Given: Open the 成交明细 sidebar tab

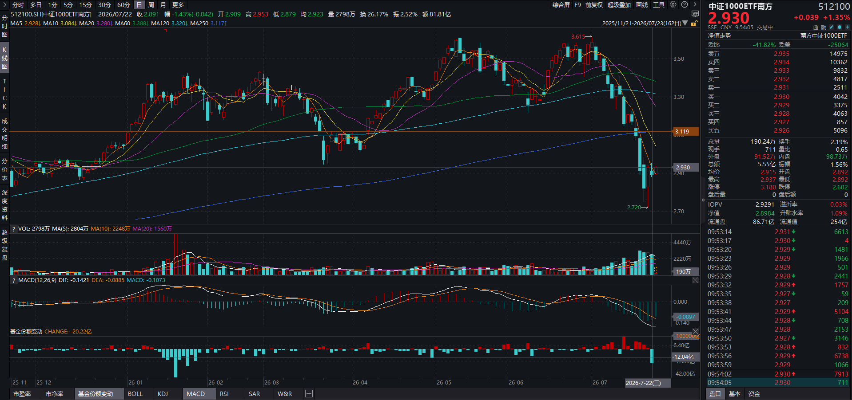Looking at the screenshot, I should pyautogui.click(x=4, y=133).
